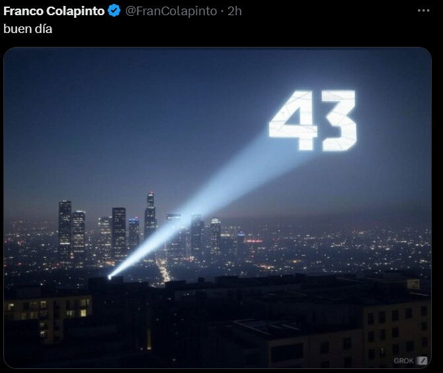This screenshot has height=373, width=443.
Task: Click the spotlight source on the rooftop
Action: click(x=110, y=277)
